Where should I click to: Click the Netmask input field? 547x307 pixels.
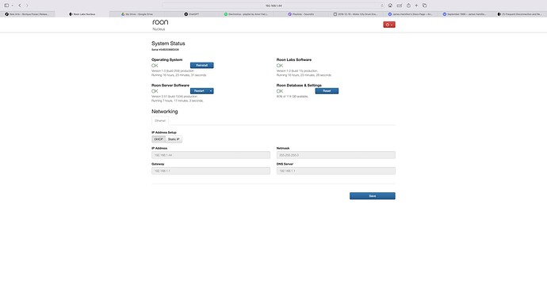[336, 155]
